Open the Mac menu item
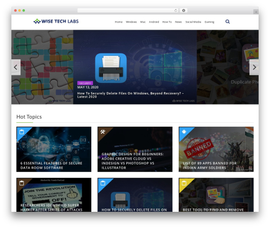This screenshot has width=270, height=228. [143, 22]
